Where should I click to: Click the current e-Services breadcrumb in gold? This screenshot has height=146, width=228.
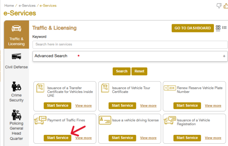pos(48,6)
